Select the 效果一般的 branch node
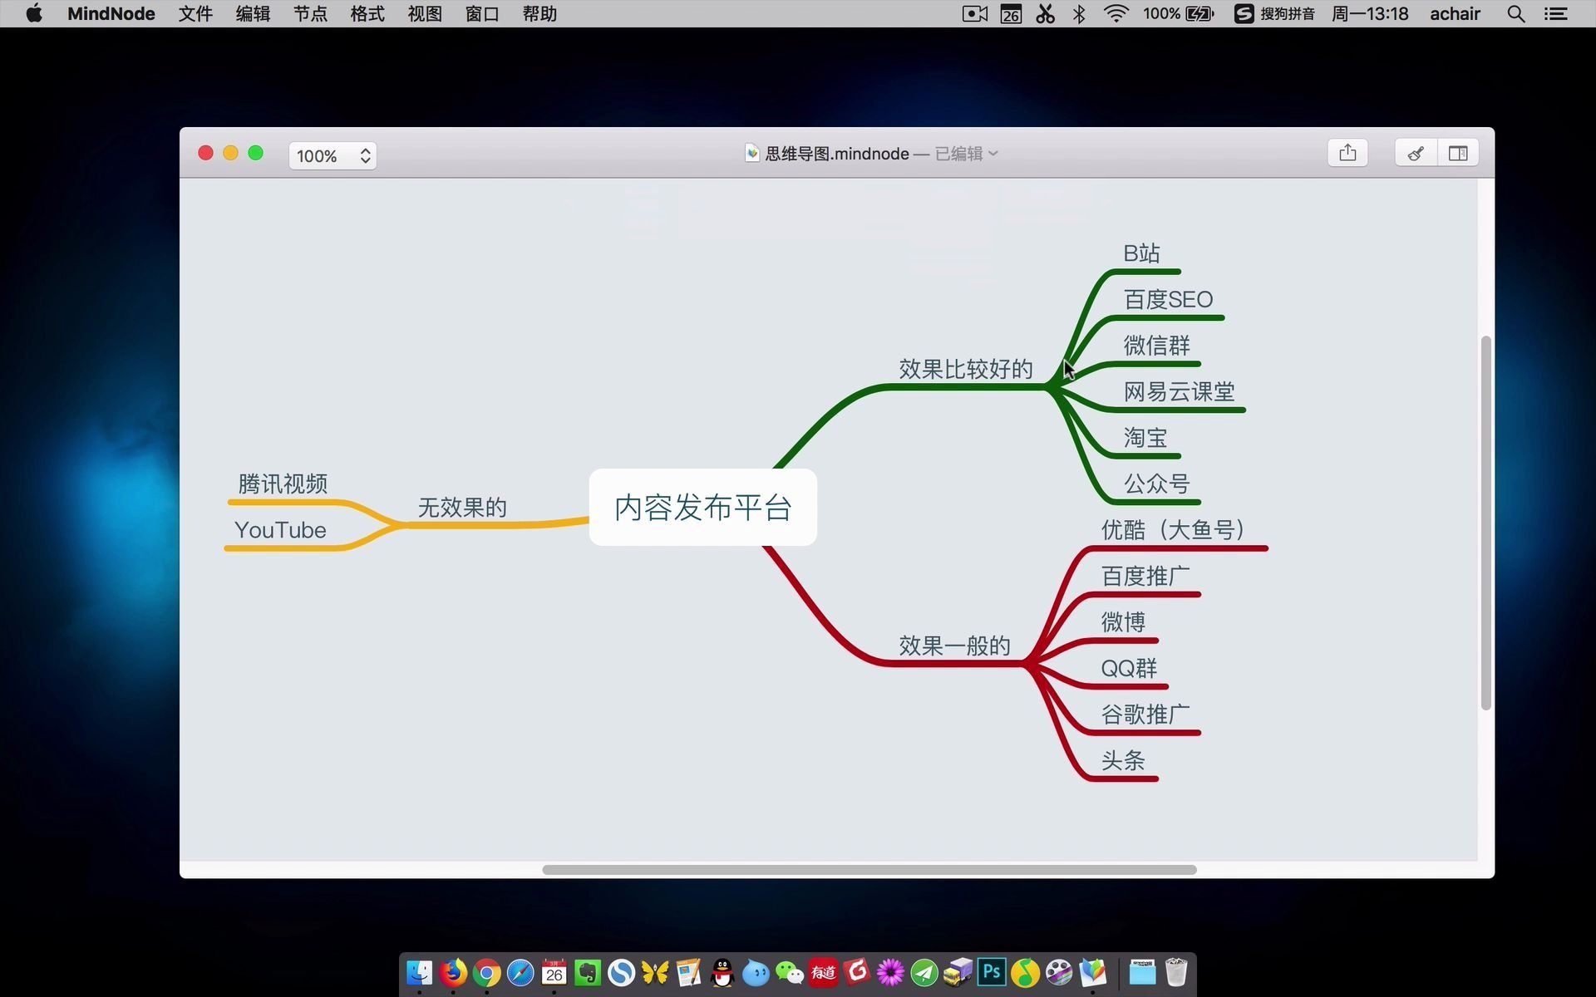1596x997 pixels. pos(954,646)
